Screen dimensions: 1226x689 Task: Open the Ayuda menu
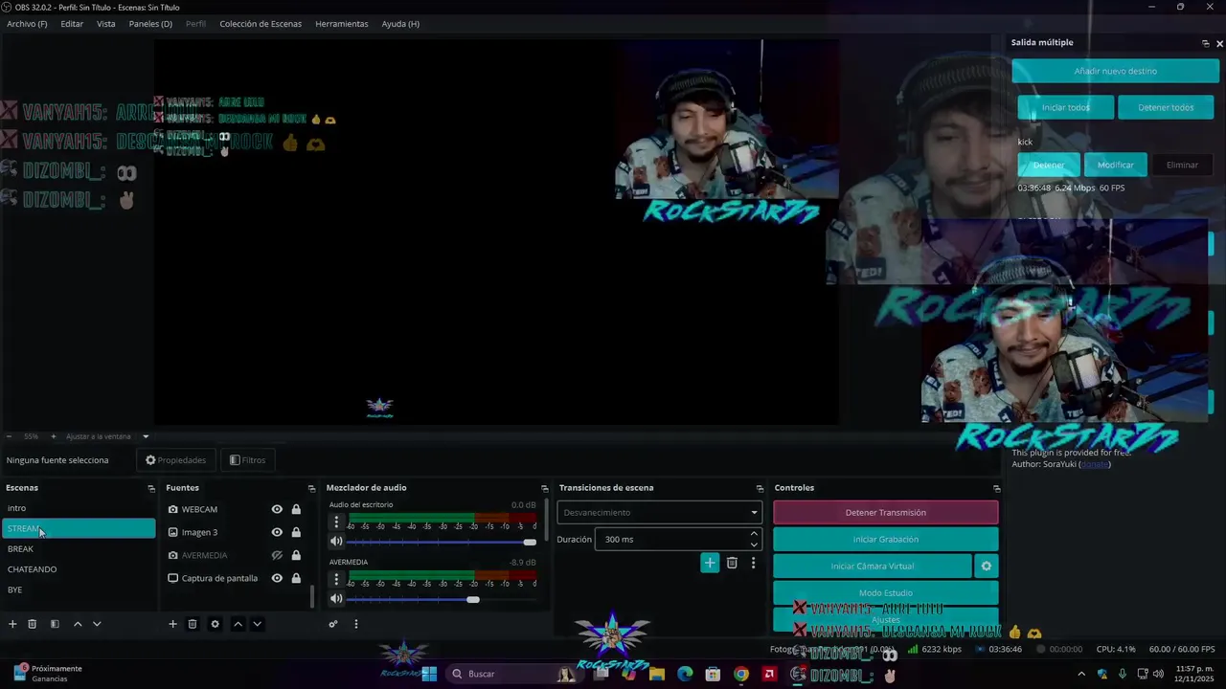(400, 24)
